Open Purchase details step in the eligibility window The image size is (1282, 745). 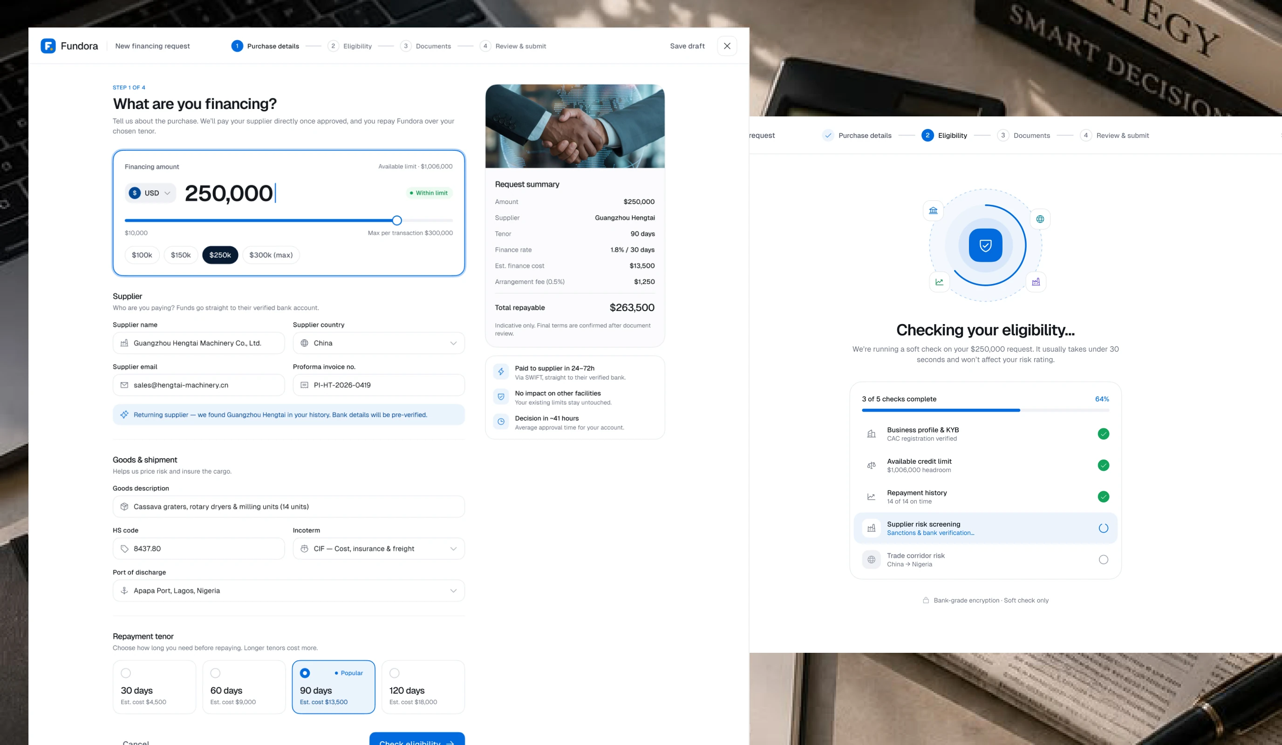[x=857, y=135]
